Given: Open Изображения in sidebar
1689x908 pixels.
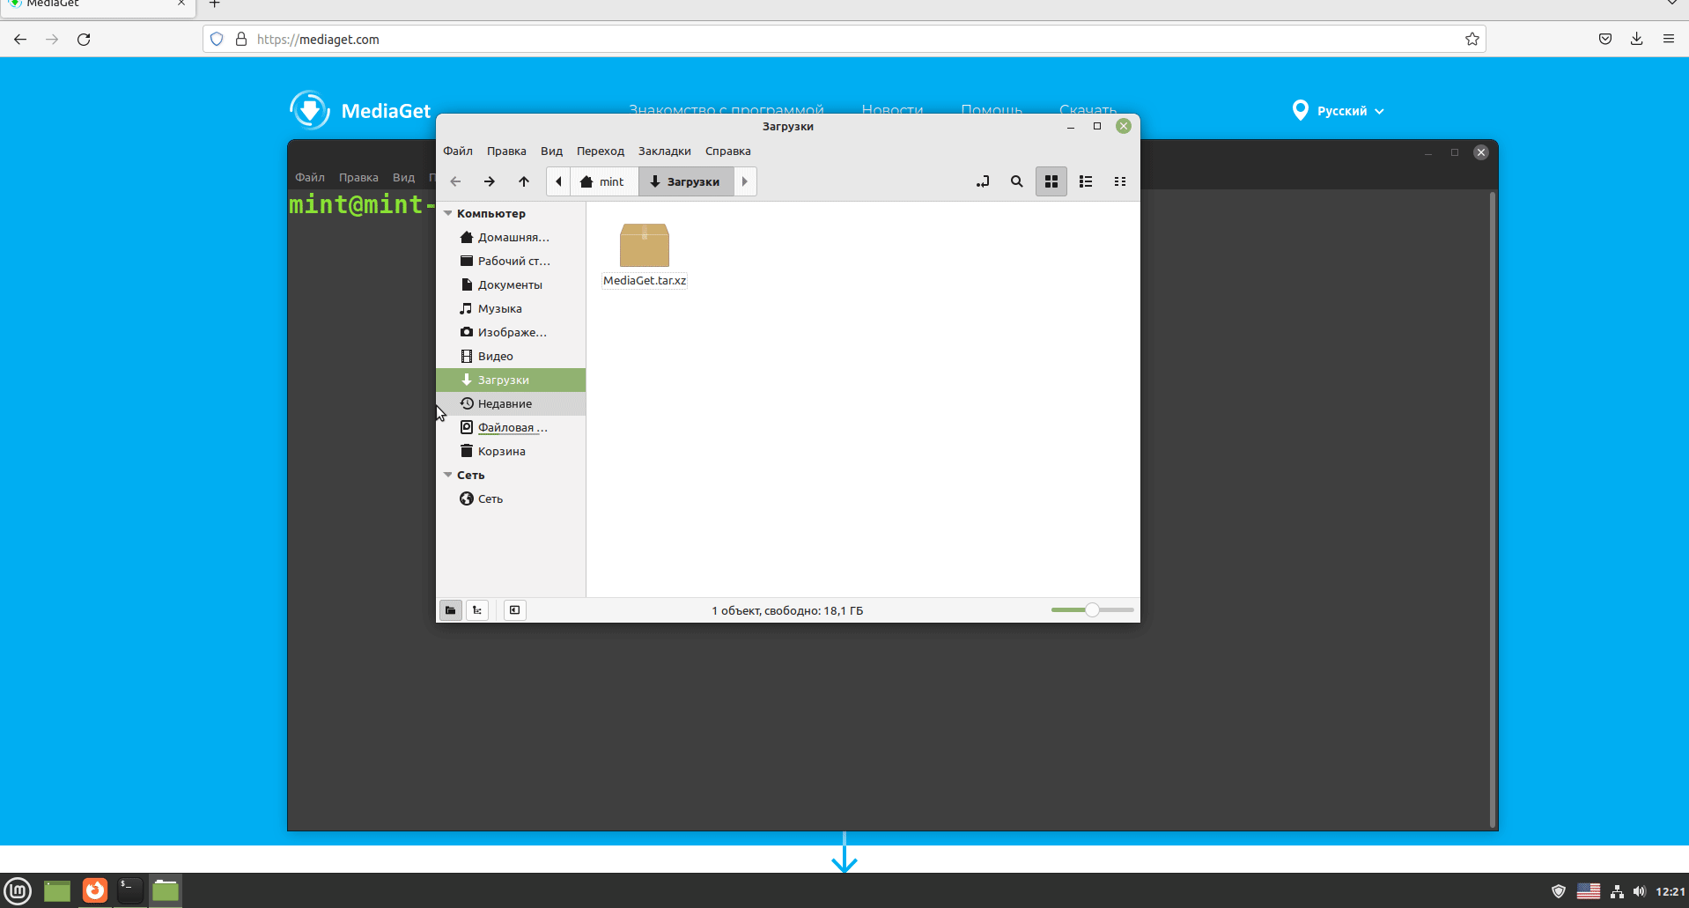Looking at the screenshot, I should click(x=511, y=332).
